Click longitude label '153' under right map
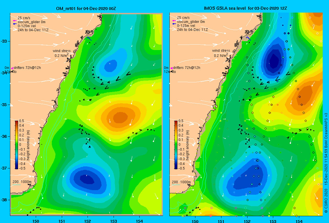329x223 pixels. pos(273,221)
